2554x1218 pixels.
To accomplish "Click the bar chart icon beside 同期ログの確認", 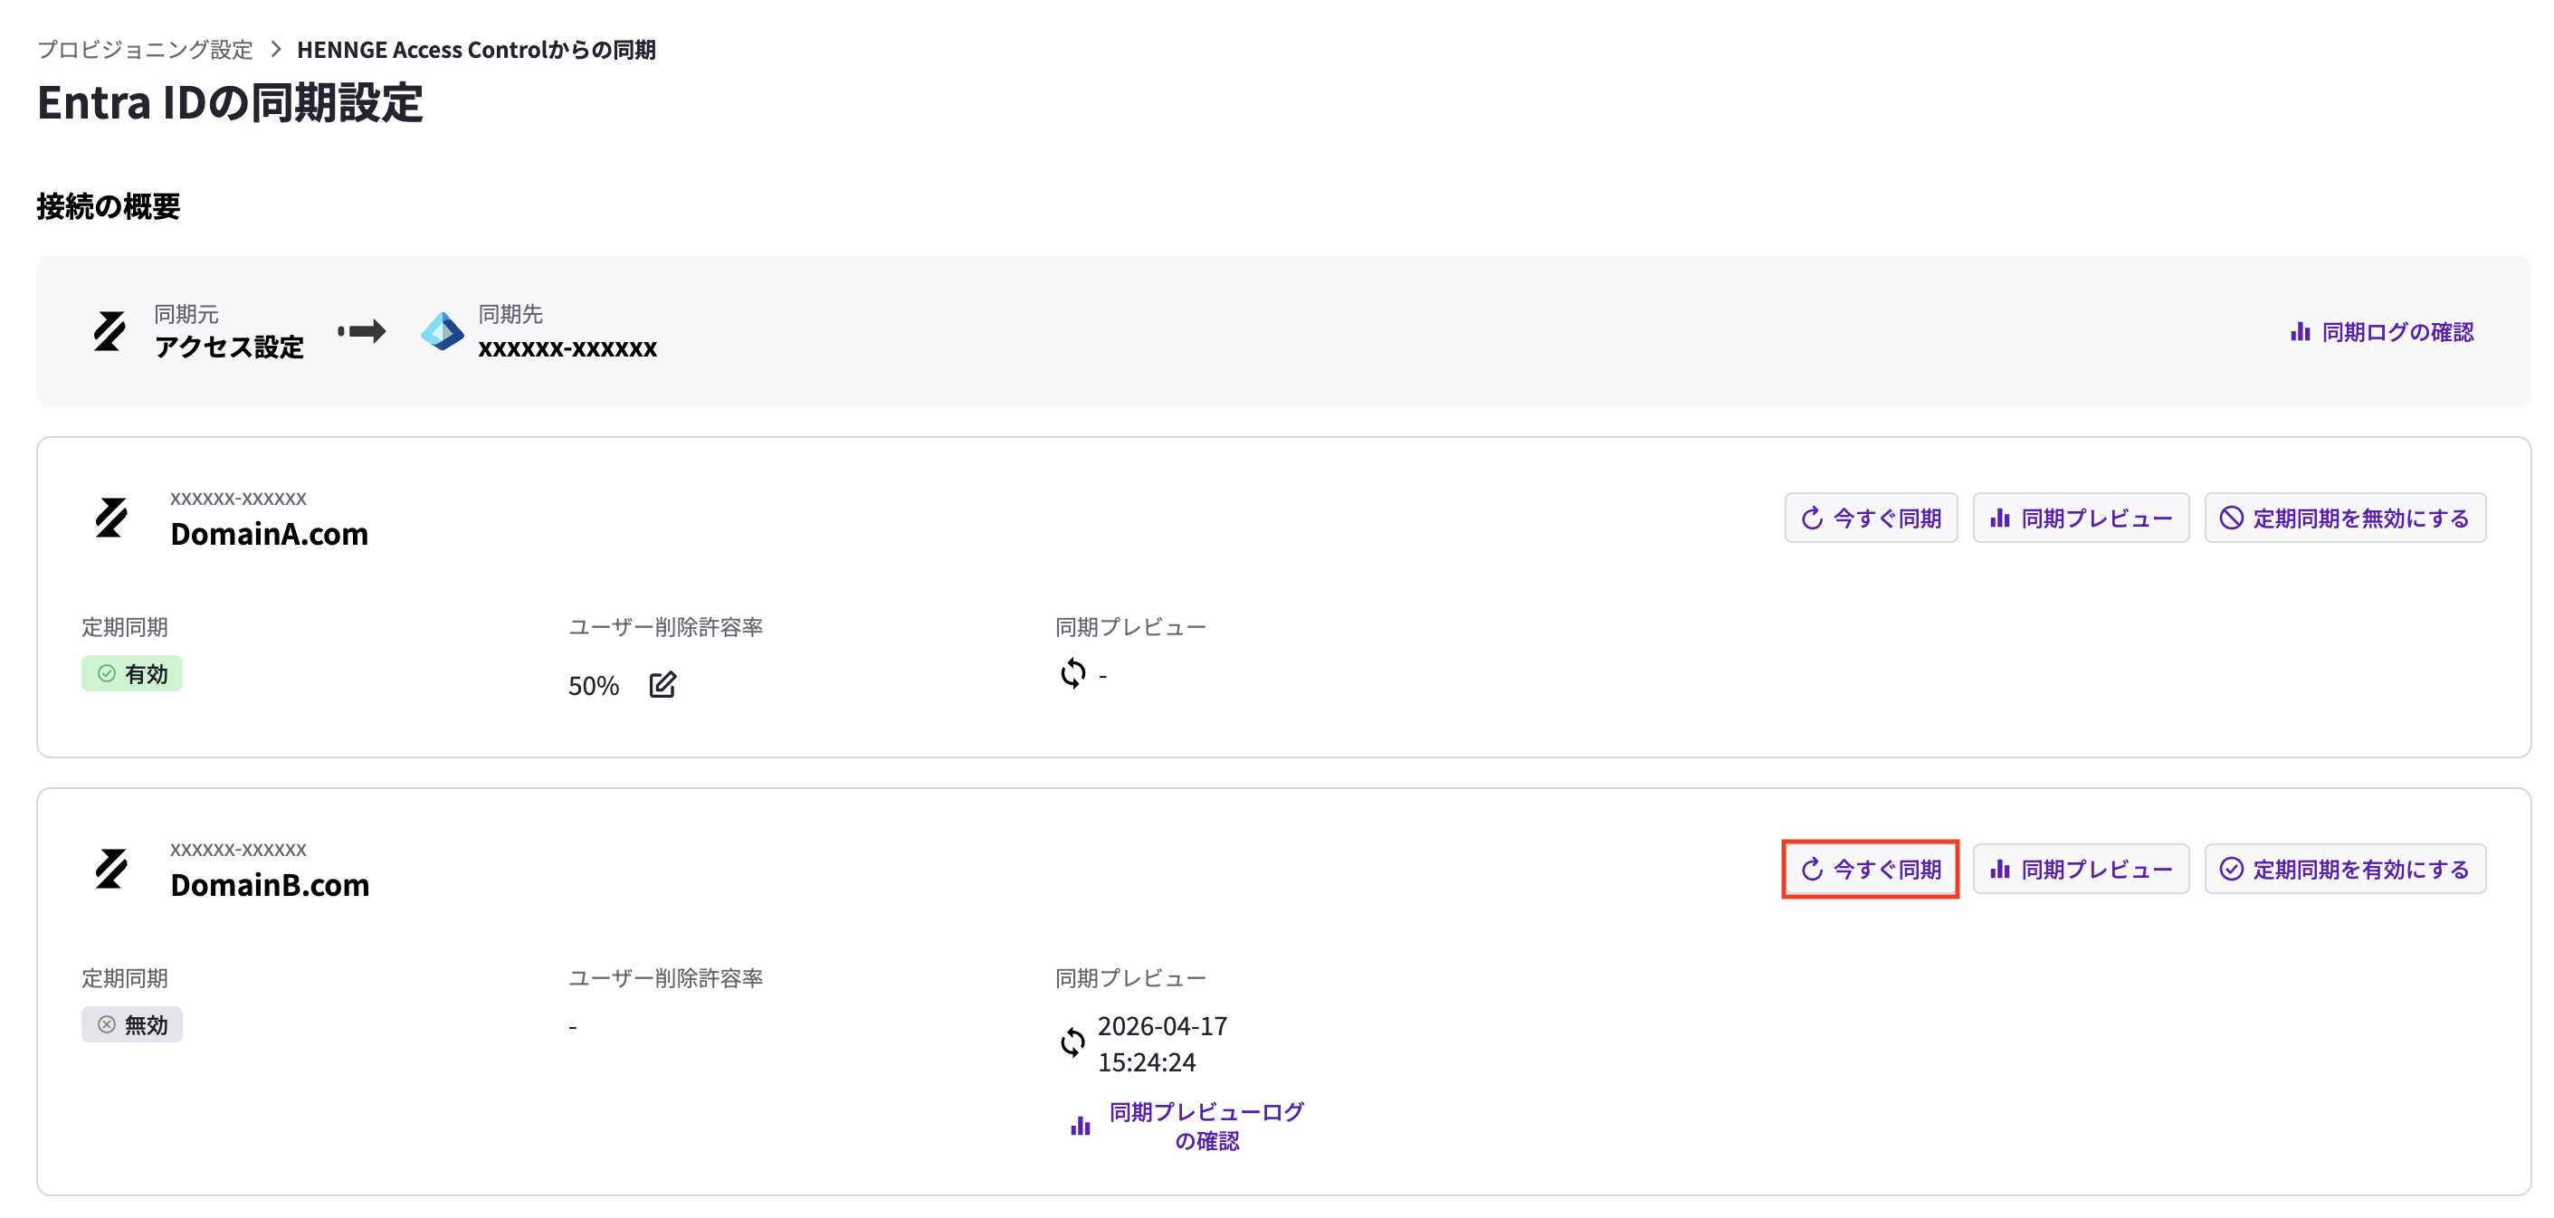I will (2301, 332).
